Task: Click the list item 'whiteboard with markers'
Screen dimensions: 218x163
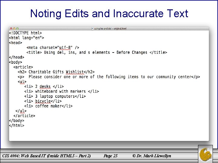Action: pyautogui.click(x=61, y=91)
